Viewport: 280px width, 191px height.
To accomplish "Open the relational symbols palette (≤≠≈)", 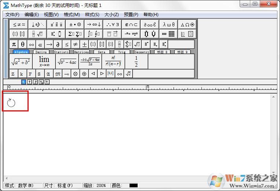I will [x=19, y=25].
